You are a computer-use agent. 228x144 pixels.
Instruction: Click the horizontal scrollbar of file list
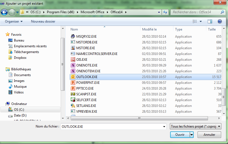(x=139, y=118)
